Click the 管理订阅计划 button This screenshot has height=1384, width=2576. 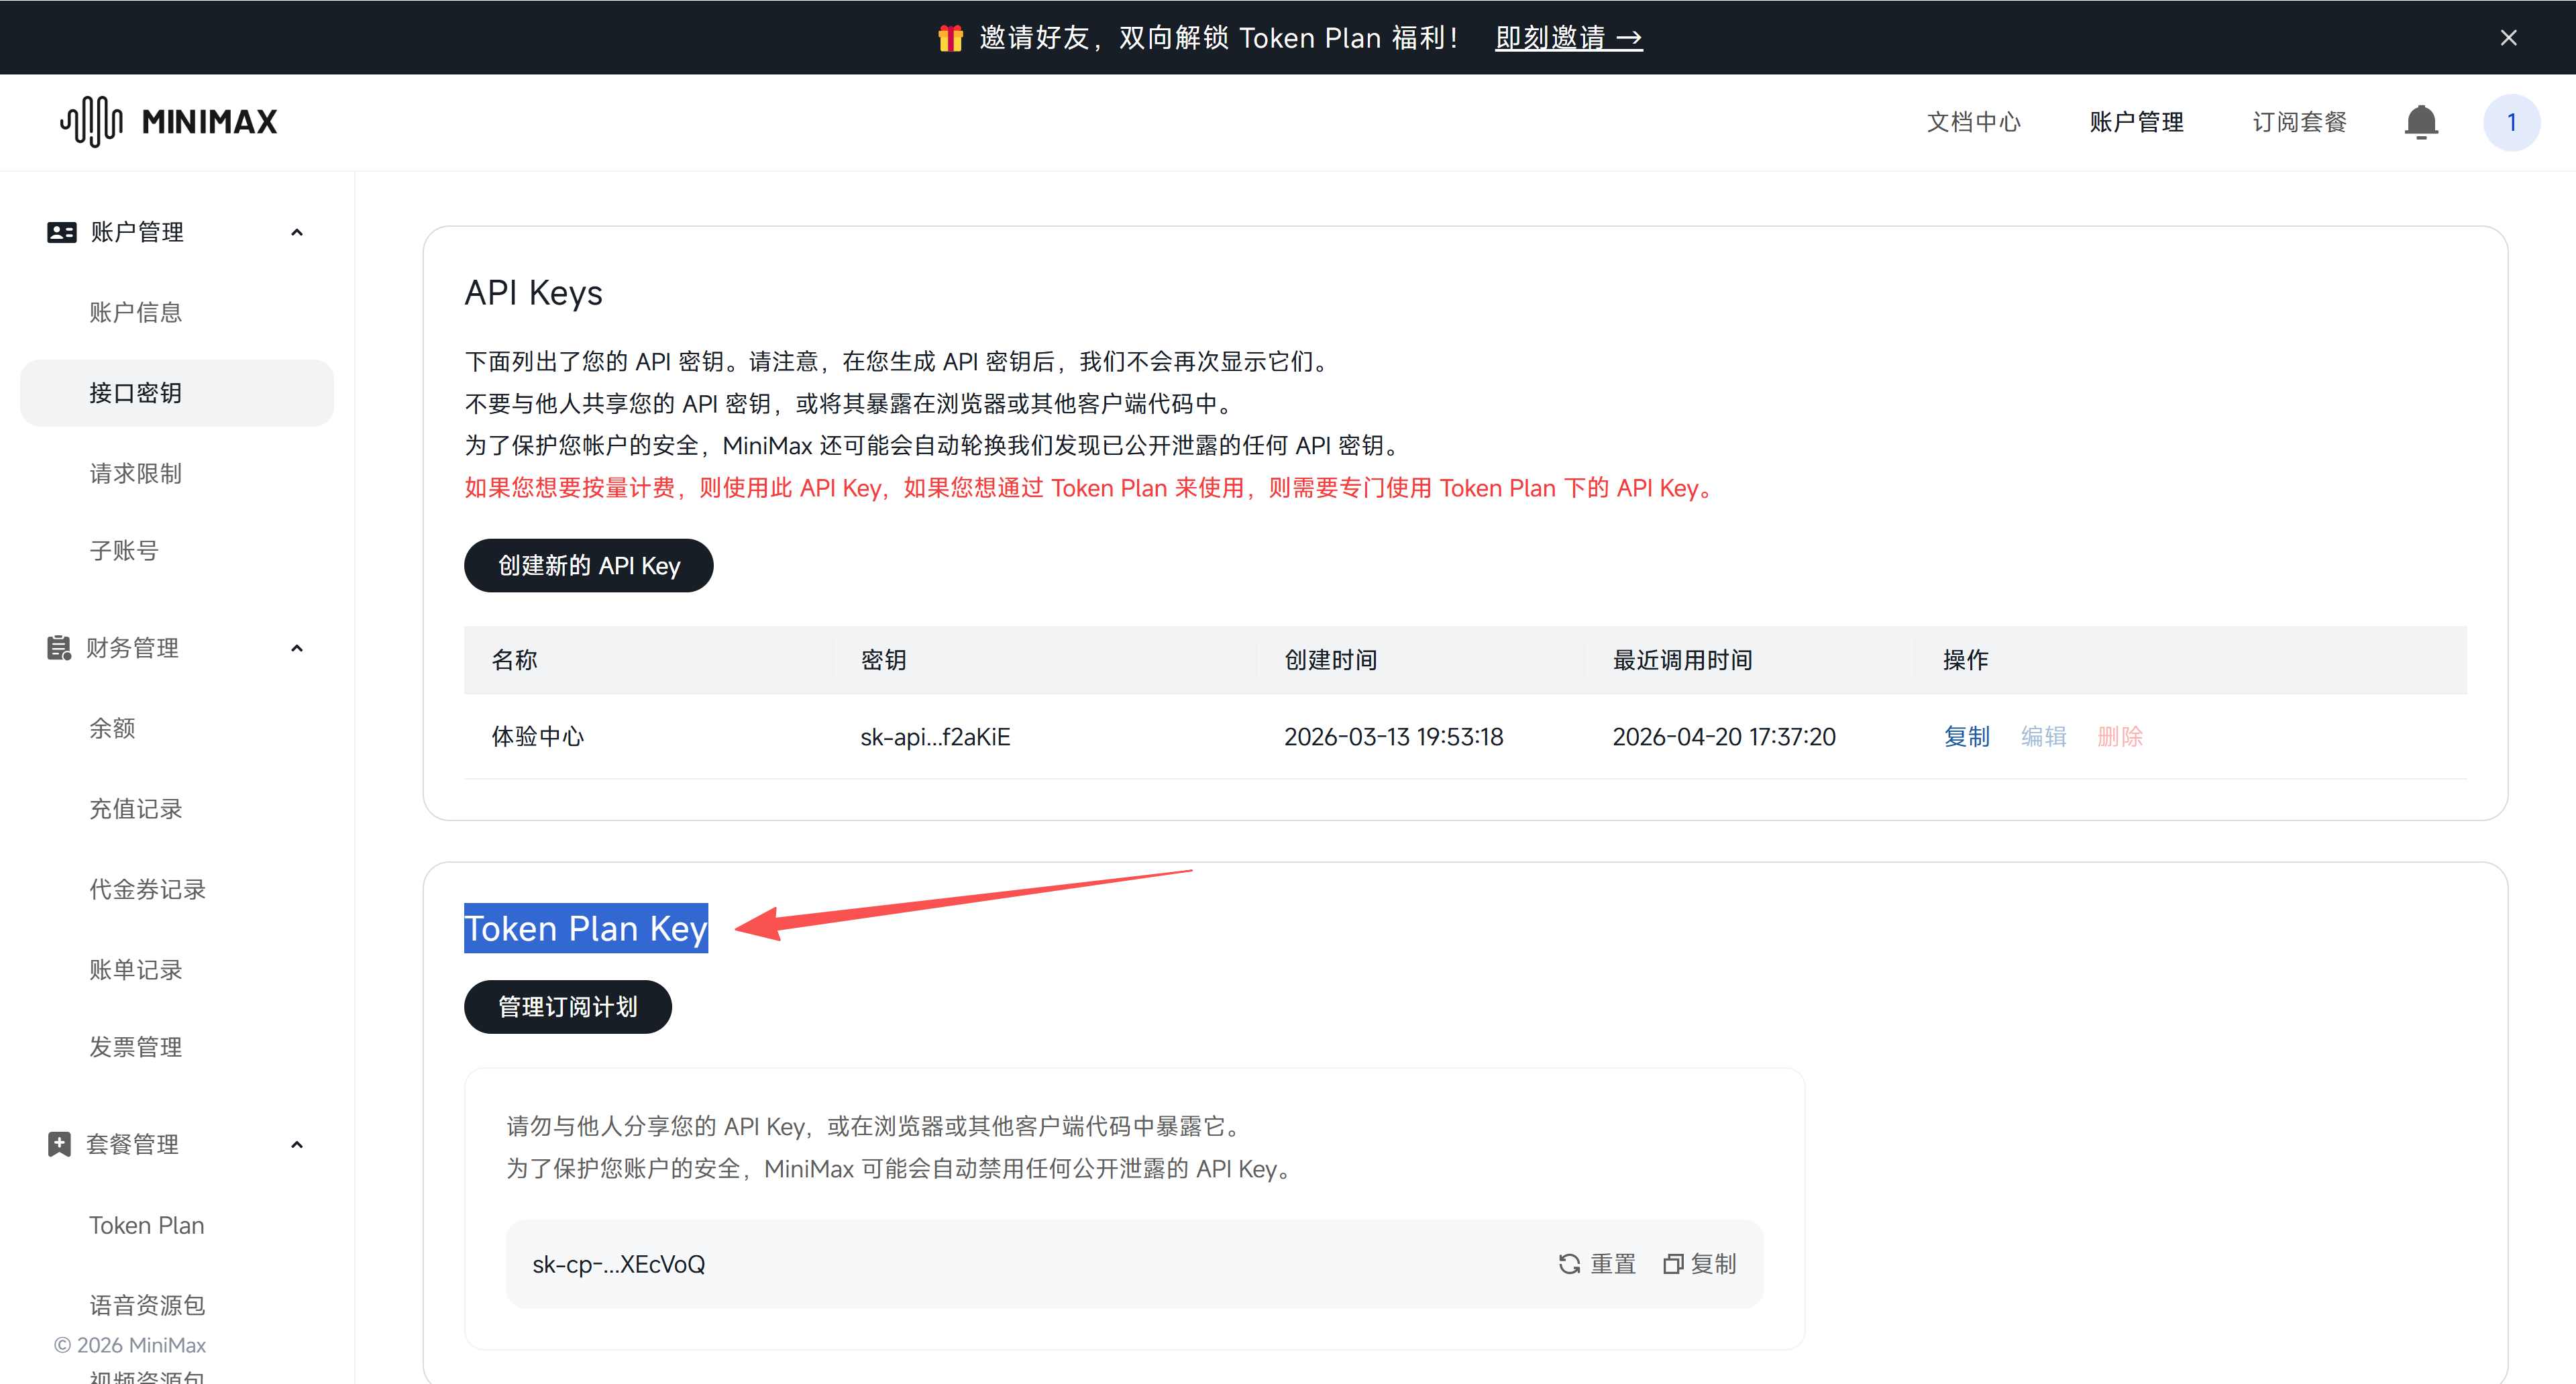coord(567,1006)
